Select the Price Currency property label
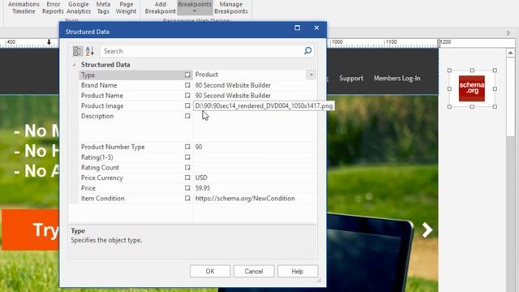The height and width of the screenshot is (292, 519). [101, 178]
